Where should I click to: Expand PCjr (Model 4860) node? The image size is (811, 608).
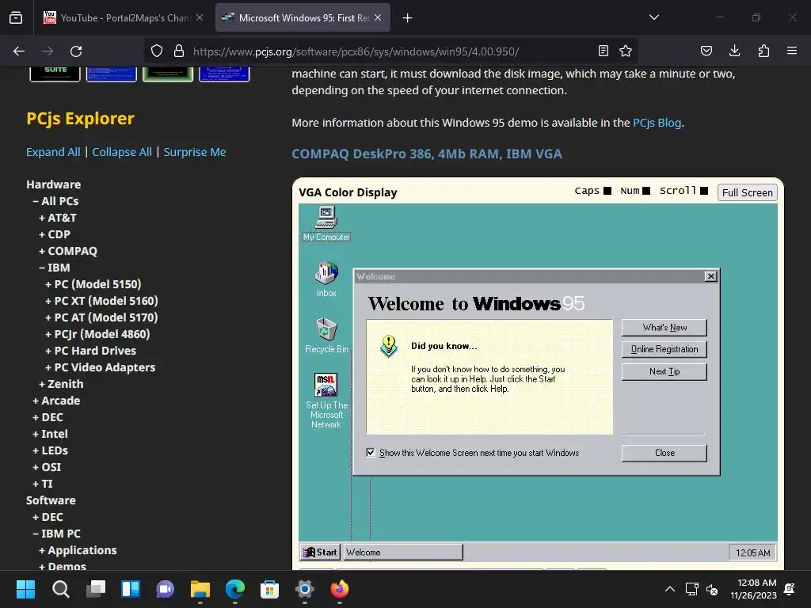(97, 334)
